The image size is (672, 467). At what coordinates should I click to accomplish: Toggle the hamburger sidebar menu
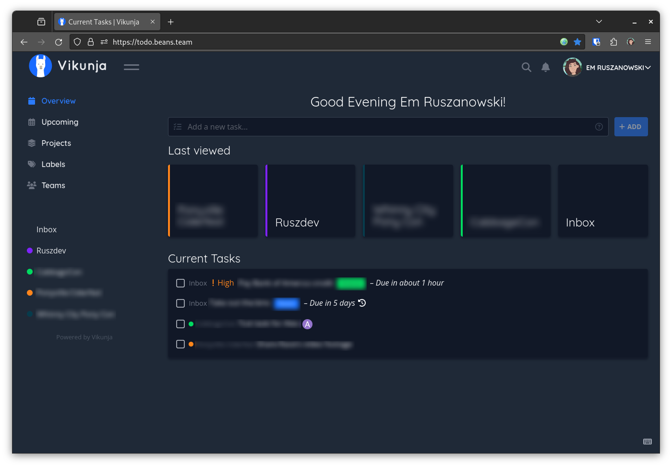click(132, 67)
